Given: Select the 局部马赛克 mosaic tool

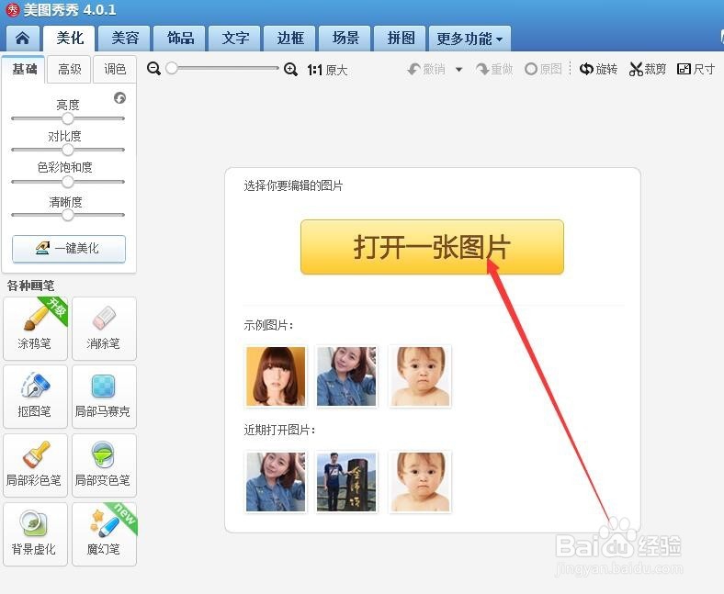Looking at the screenshot, I should pyautogui.click(x=104, y=397).
